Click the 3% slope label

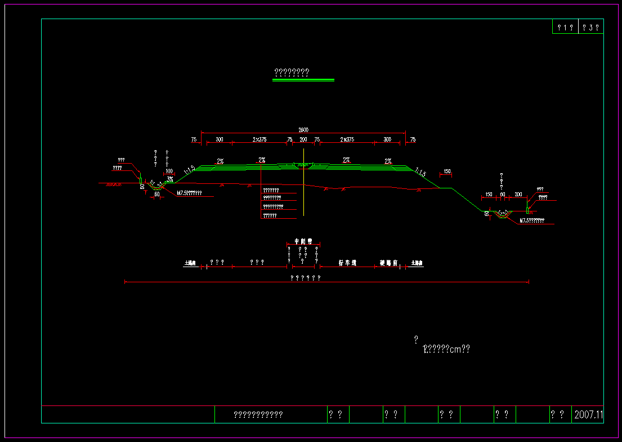[x=170, y=178]
